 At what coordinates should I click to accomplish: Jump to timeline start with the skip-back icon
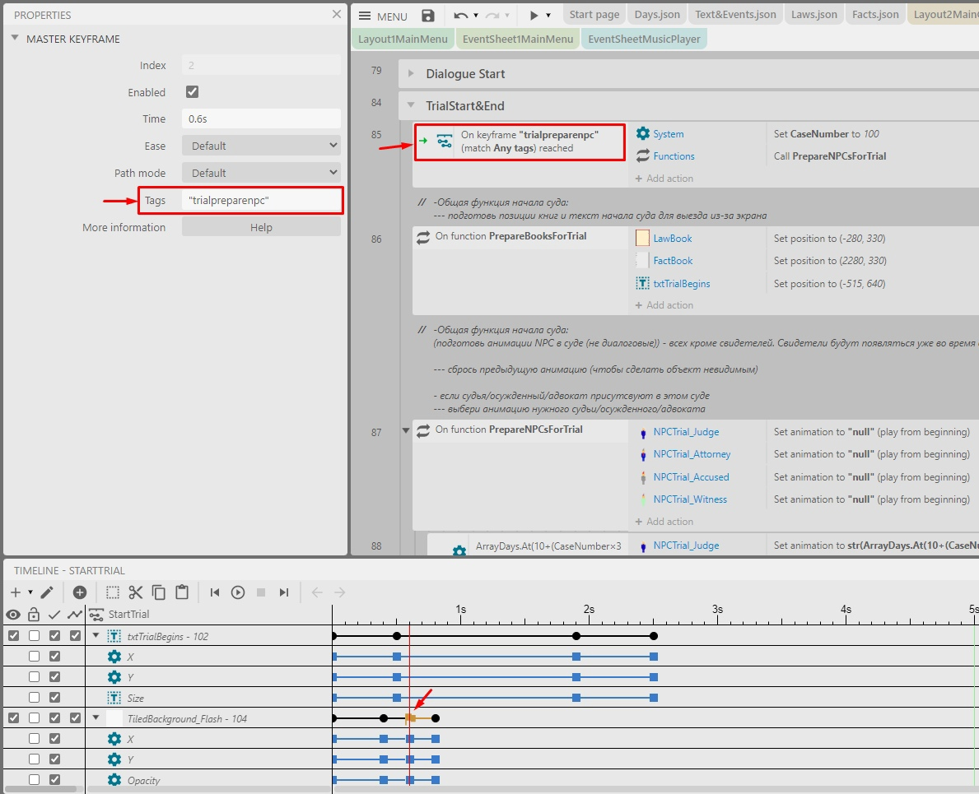[215, 592]
